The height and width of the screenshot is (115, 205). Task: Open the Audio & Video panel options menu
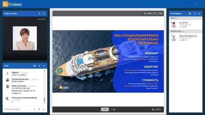[x=39, y=13]
